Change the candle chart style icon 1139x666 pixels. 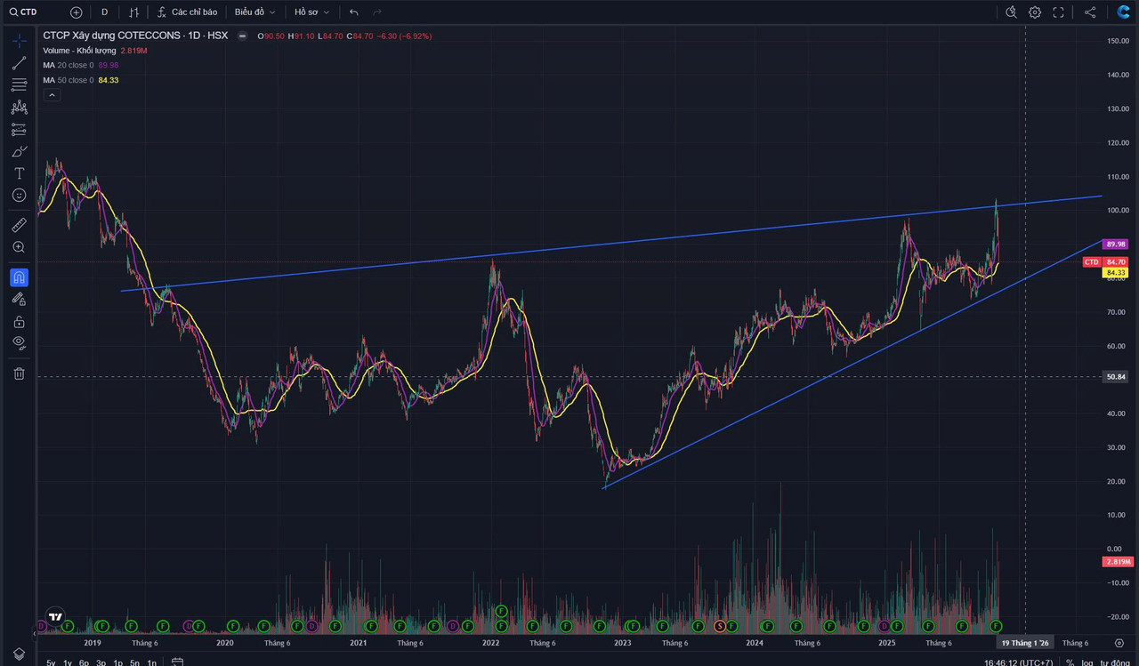134,12
